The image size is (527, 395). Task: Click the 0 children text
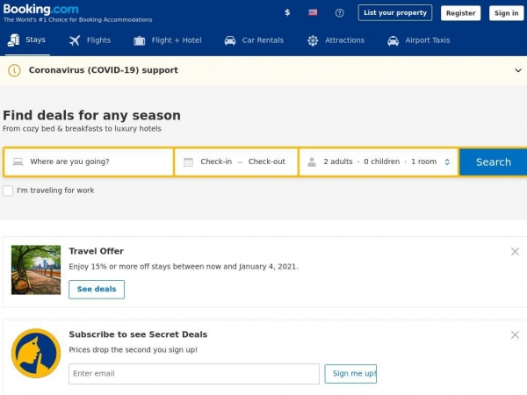tap(382, 162)
